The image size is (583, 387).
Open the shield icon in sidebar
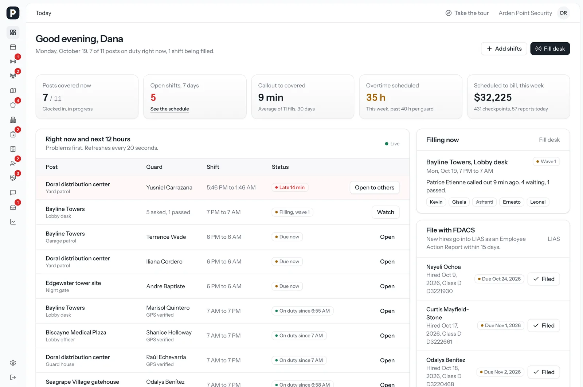coord(13,105)
